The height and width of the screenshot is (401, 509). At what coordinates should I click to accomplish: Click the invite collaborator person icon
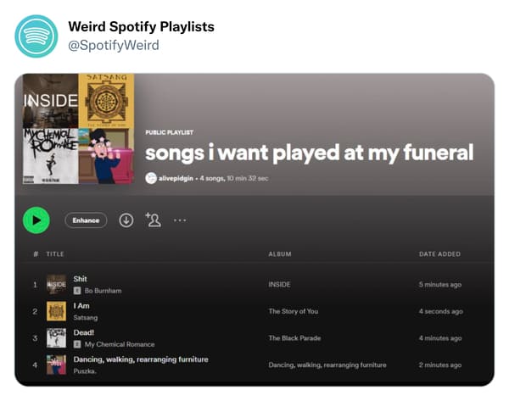point(154,220)
